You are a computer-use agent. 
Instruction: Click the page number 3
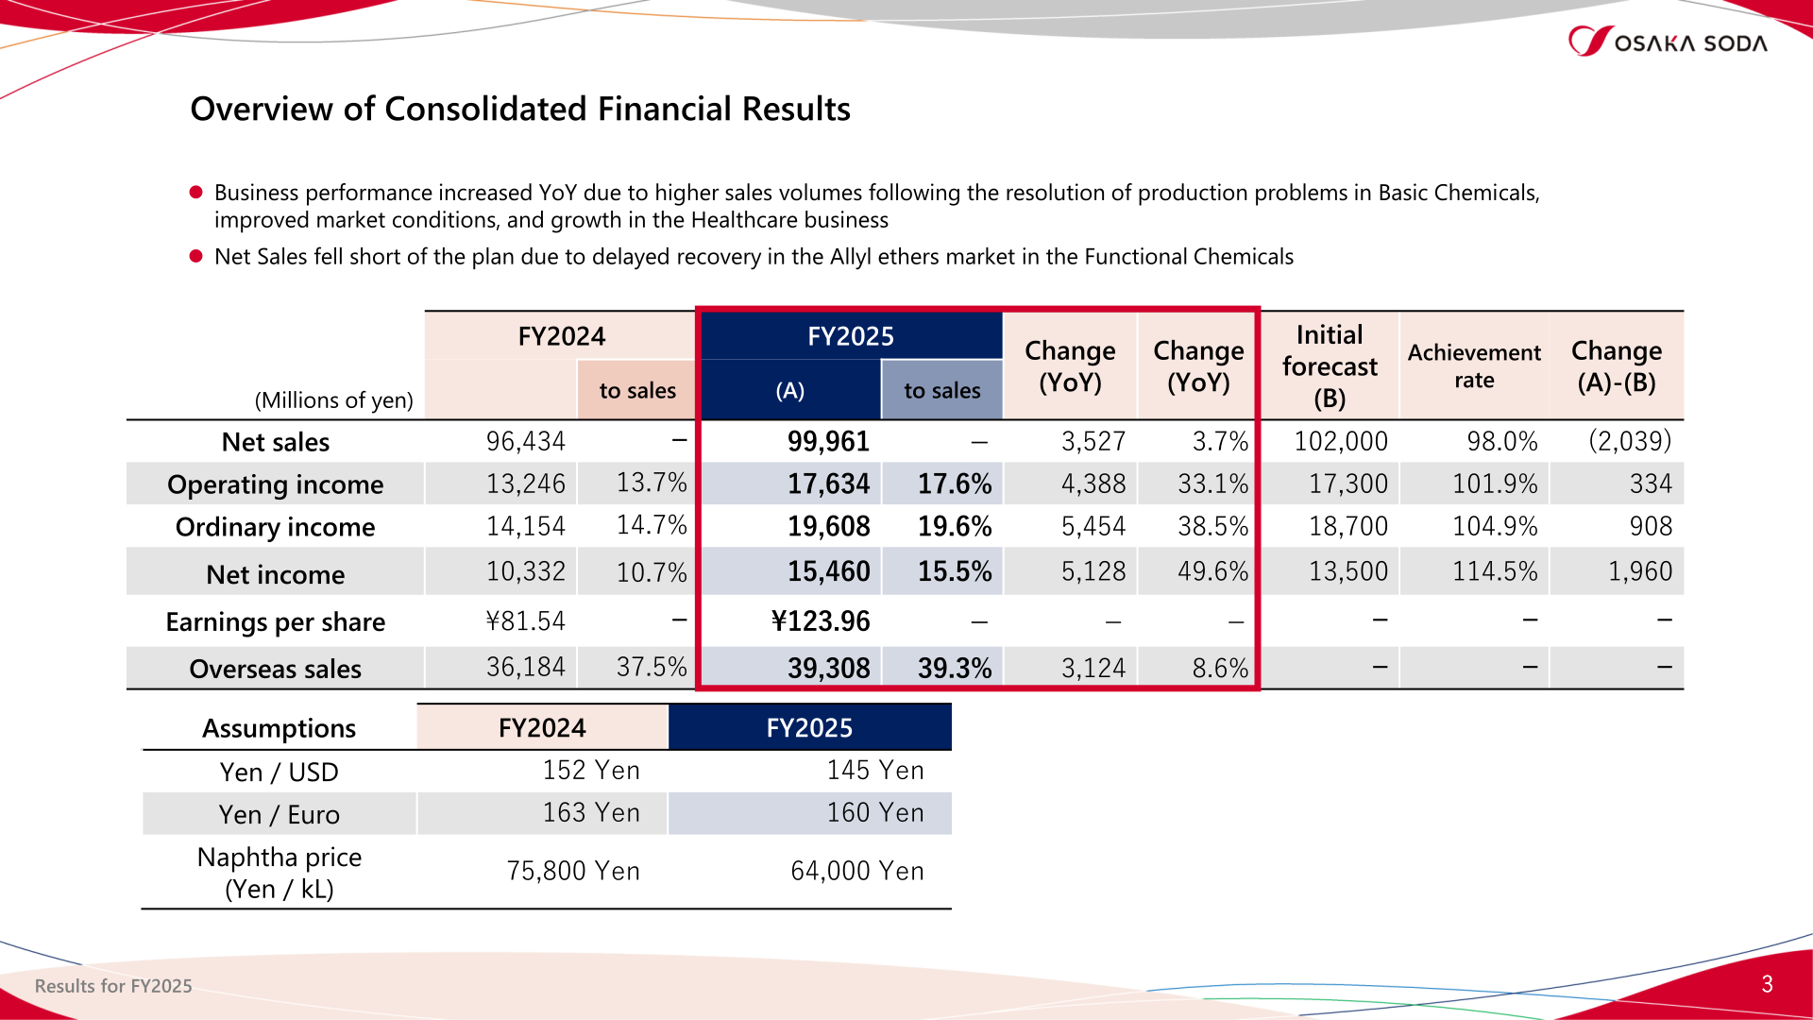[1767, 984]
